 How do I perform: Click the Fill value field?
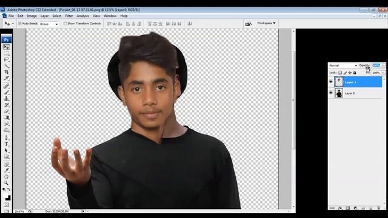[376, 73]
